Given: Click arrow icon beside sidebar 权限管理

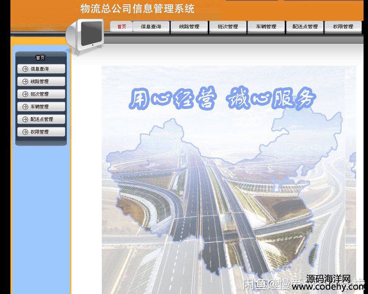Looking at the screenshot, I should (x=25, y=132).
